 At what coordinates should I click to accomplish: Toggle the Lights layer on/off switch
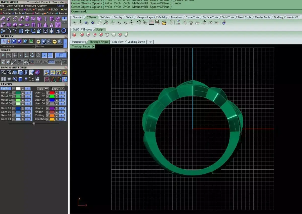(x=28, y=88)
